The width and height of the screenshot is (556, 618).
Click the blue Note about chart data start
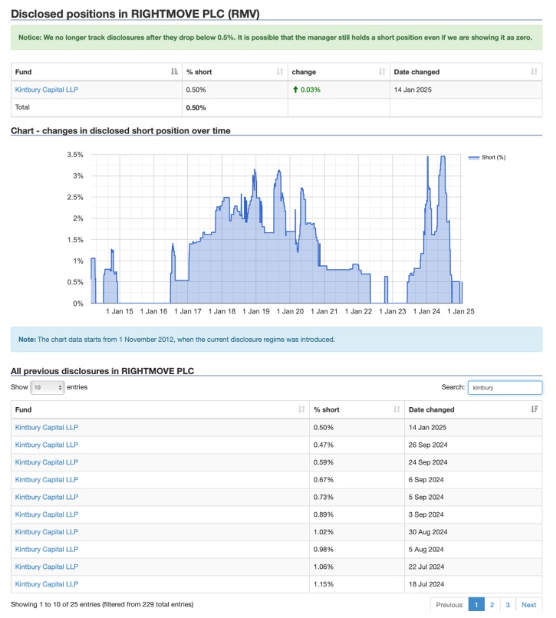[x=276, y=340]
